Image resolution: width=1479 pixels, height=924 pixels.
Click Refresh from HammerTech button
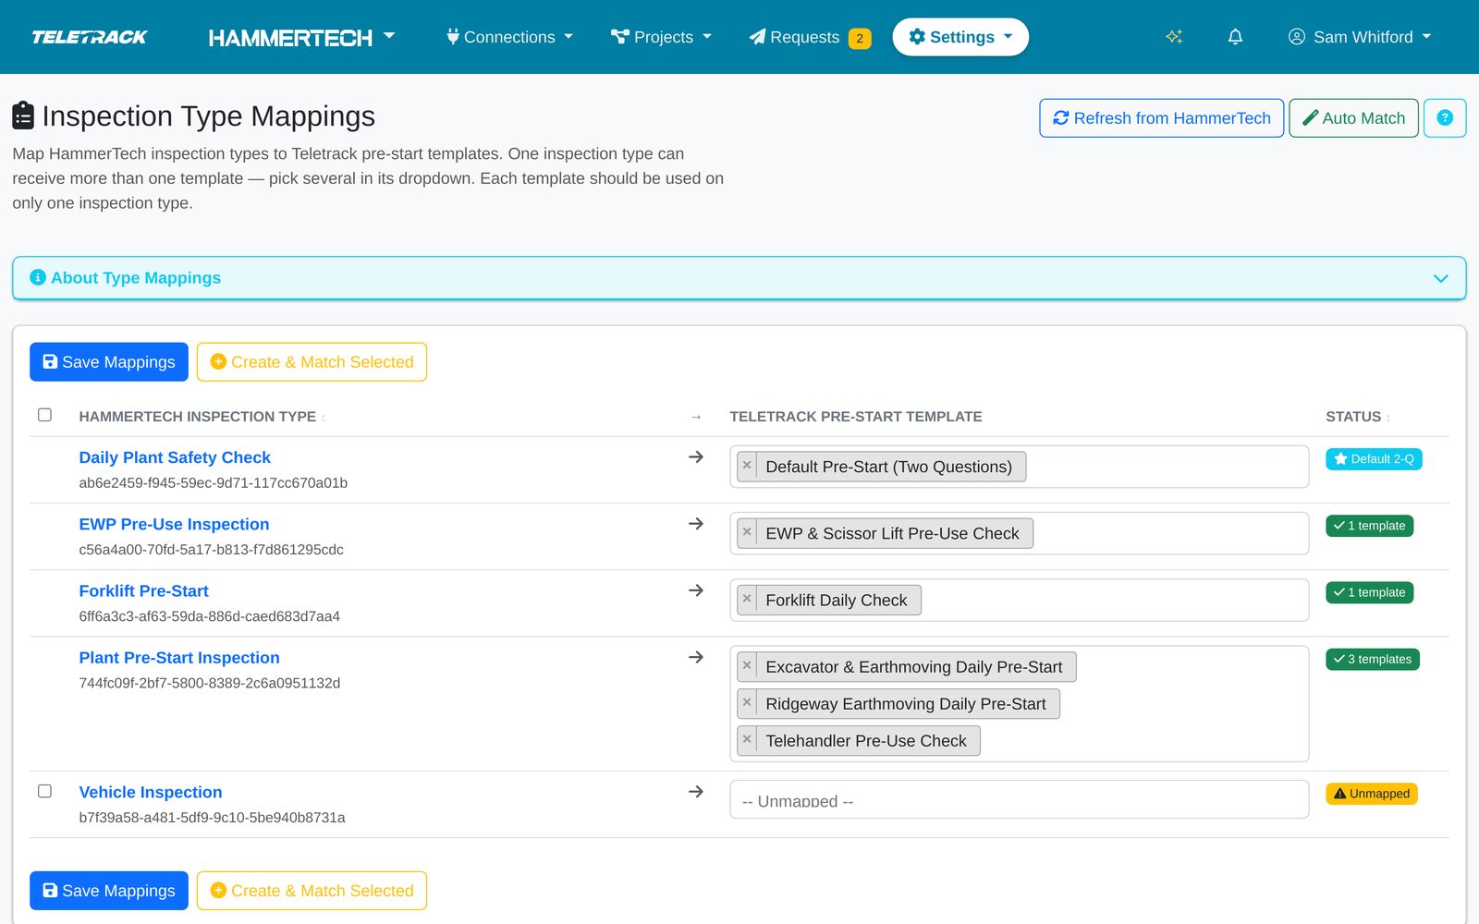pyautogui.click(x=1161, y=118)
